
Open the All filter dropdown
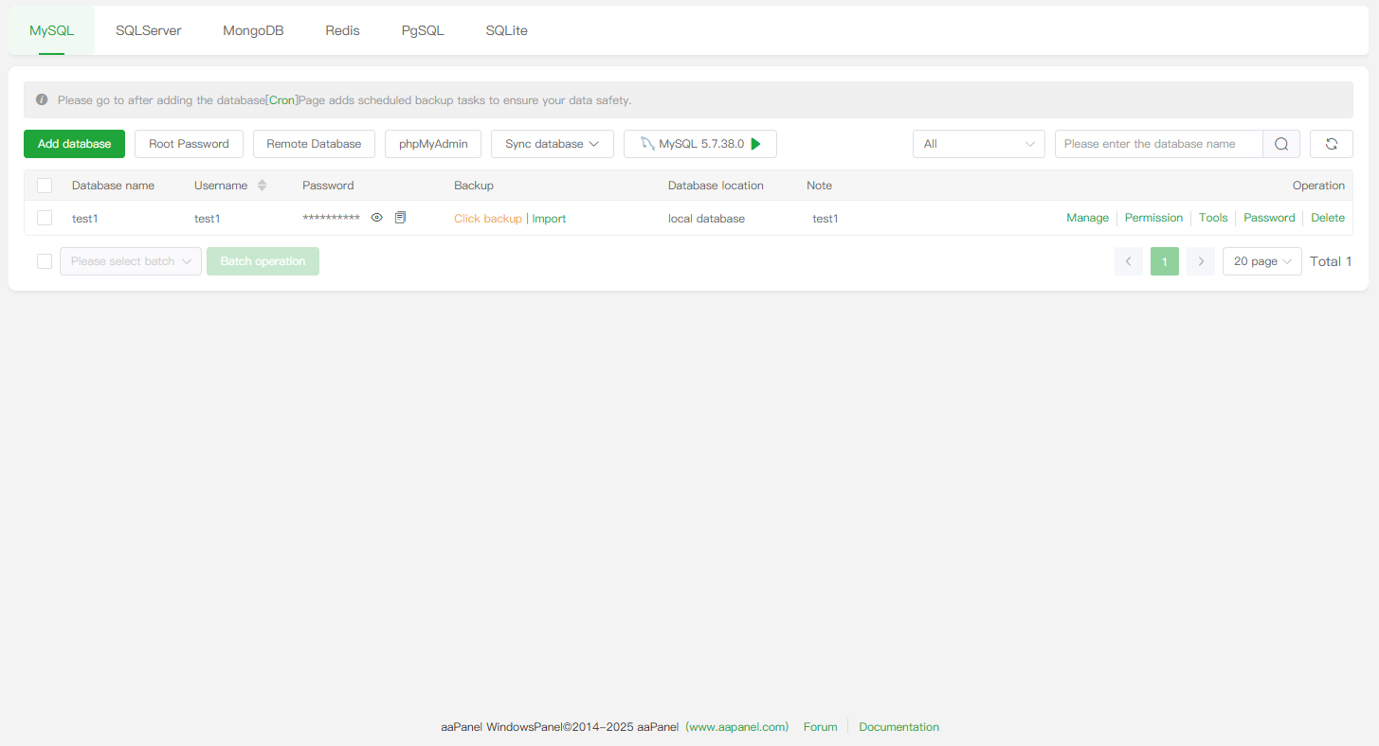(x=978, y=144)
